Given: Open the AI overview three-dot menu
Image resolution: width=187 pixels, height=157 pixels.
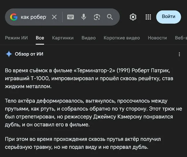Looking at the screenshot, I should [x=179, y=54].
